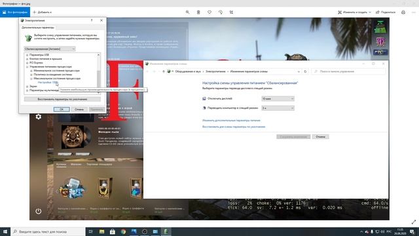This screenshot has width=419, height=236.
Task: Open the 'Отключать дисплей' time dropdown
Action: [x=278, y=99]
